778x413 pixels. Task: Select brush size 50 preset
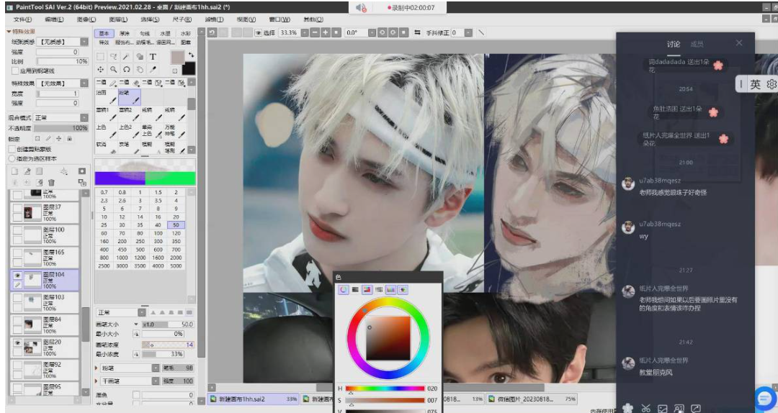(176, 224)
